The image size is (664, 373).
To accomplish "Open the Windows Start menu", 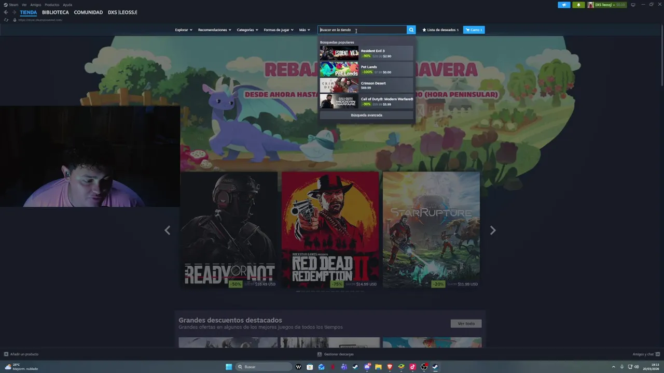I will pos(229,367).
